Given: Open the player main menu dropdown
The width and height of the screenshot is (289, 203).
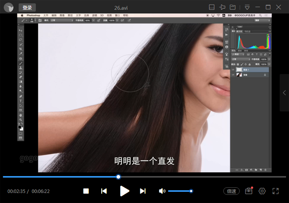Looking at the screenshot, I should coord(247,7).
